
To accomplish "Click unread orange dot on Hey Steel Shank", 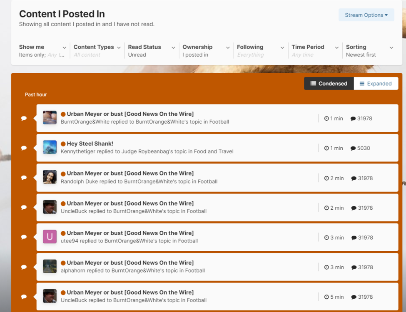I will pyautogui.click(x=63, y=144).
